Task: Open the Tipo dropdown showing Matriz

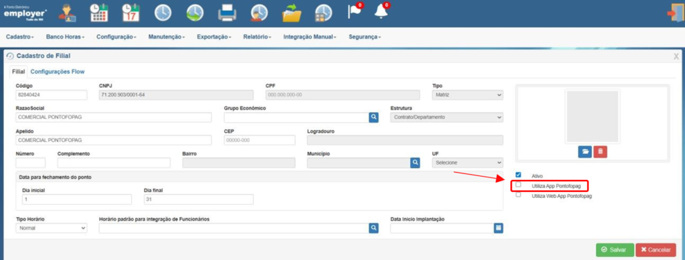Action: tap(468, 95)
